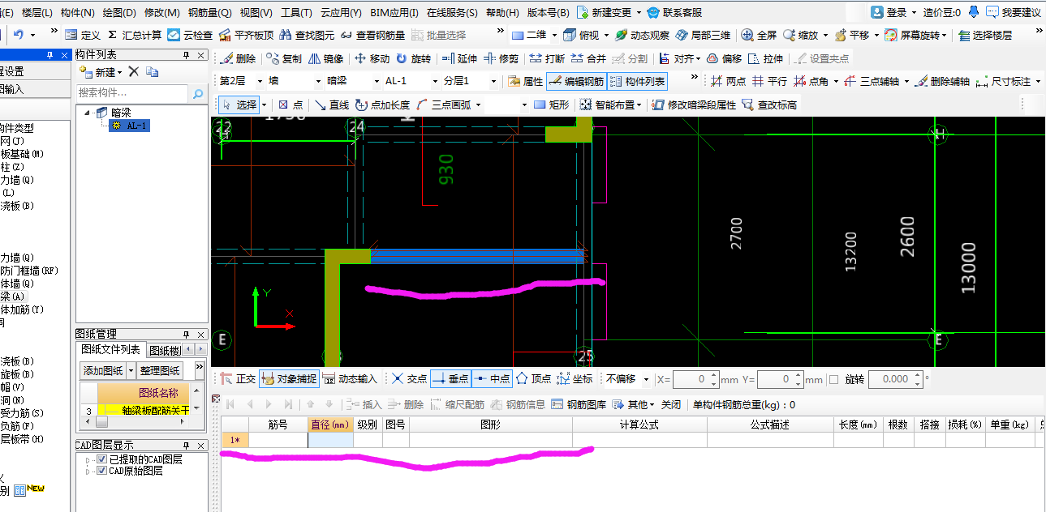The height and width of the screenshot is (512, 1046).
Task: Click the undo arrow icon
Action: tap(18, 35)
